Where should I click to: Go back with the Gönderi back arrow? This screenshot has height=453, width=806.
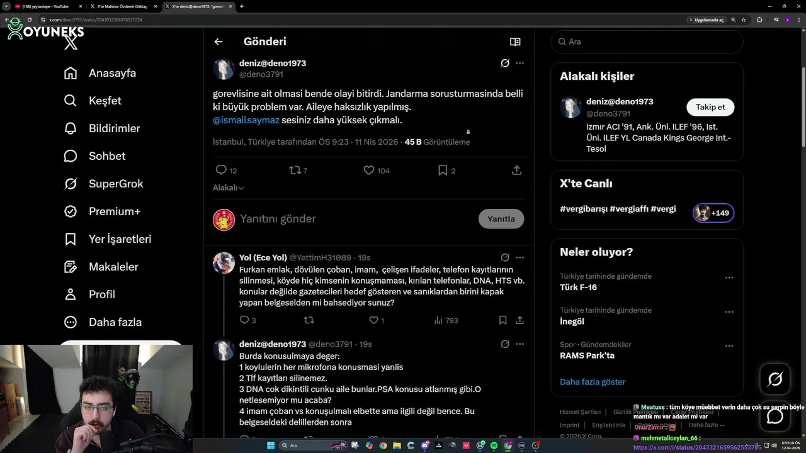coord(219,42)
